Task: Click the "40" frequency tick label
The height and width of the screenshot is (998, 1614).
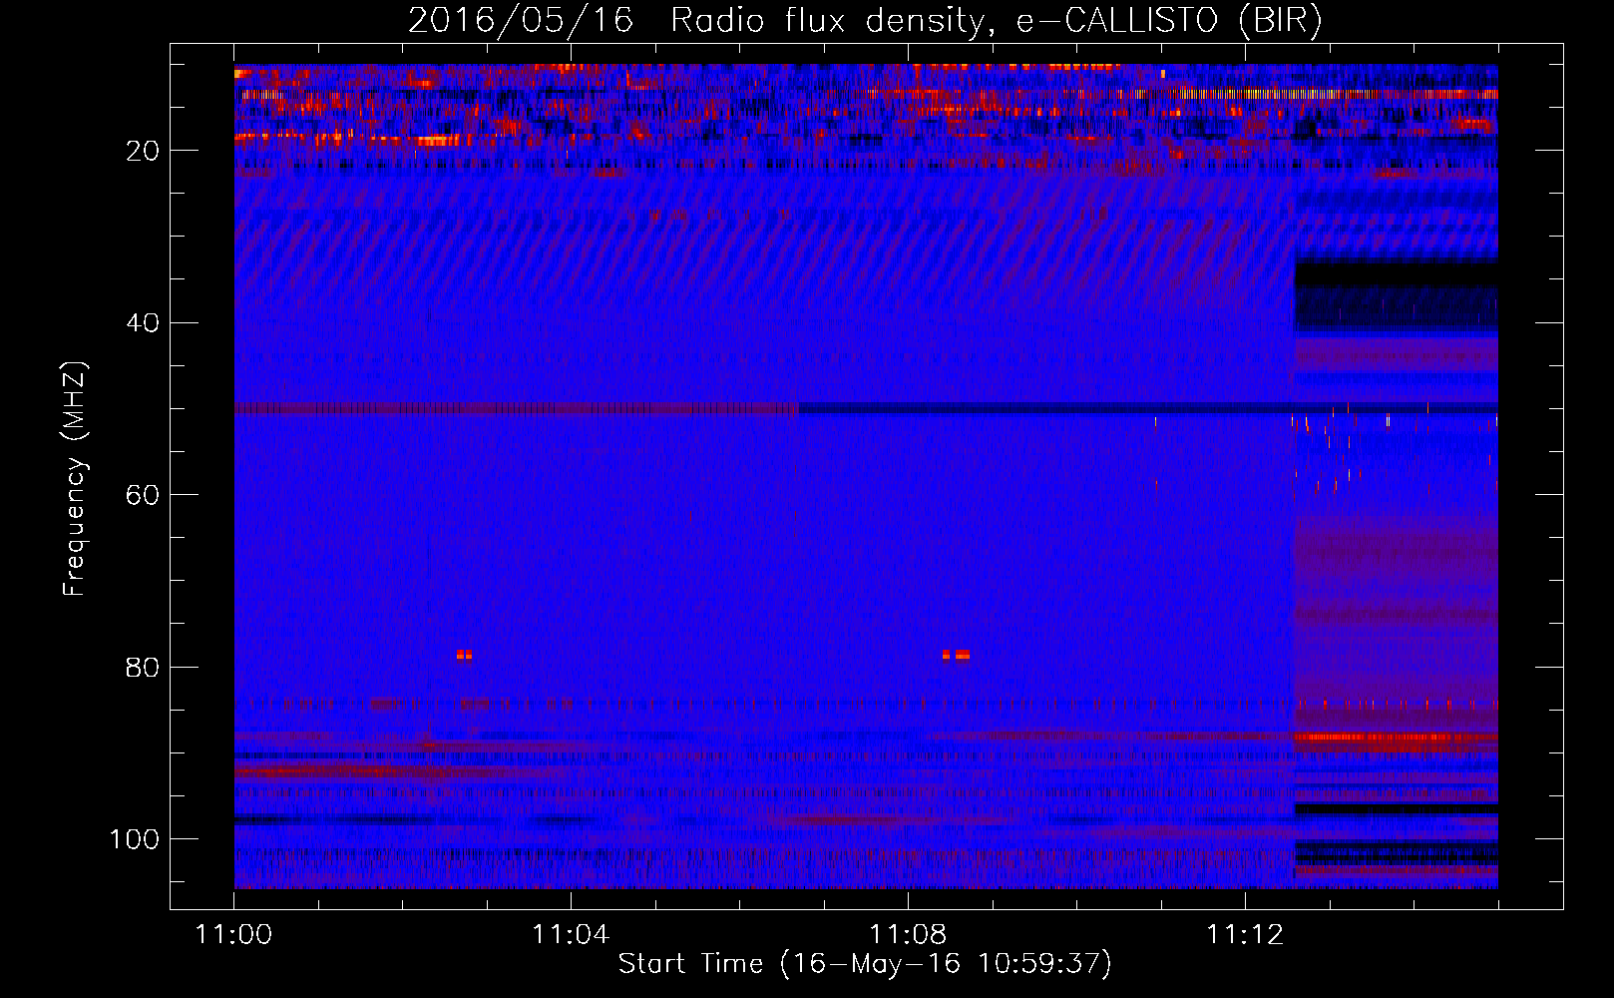Action: click(x=143, y=323)
